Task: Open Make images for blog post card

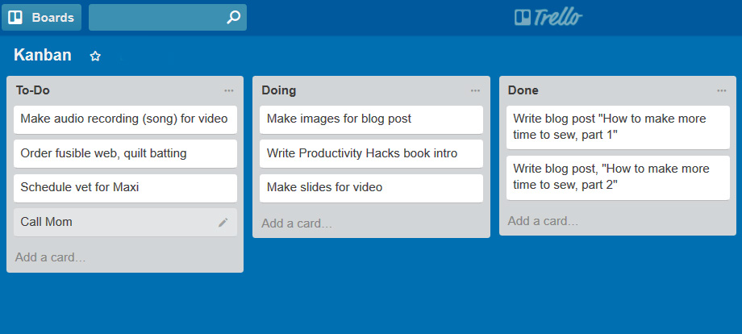Action: pyautogui.click(x=372, y=119)
